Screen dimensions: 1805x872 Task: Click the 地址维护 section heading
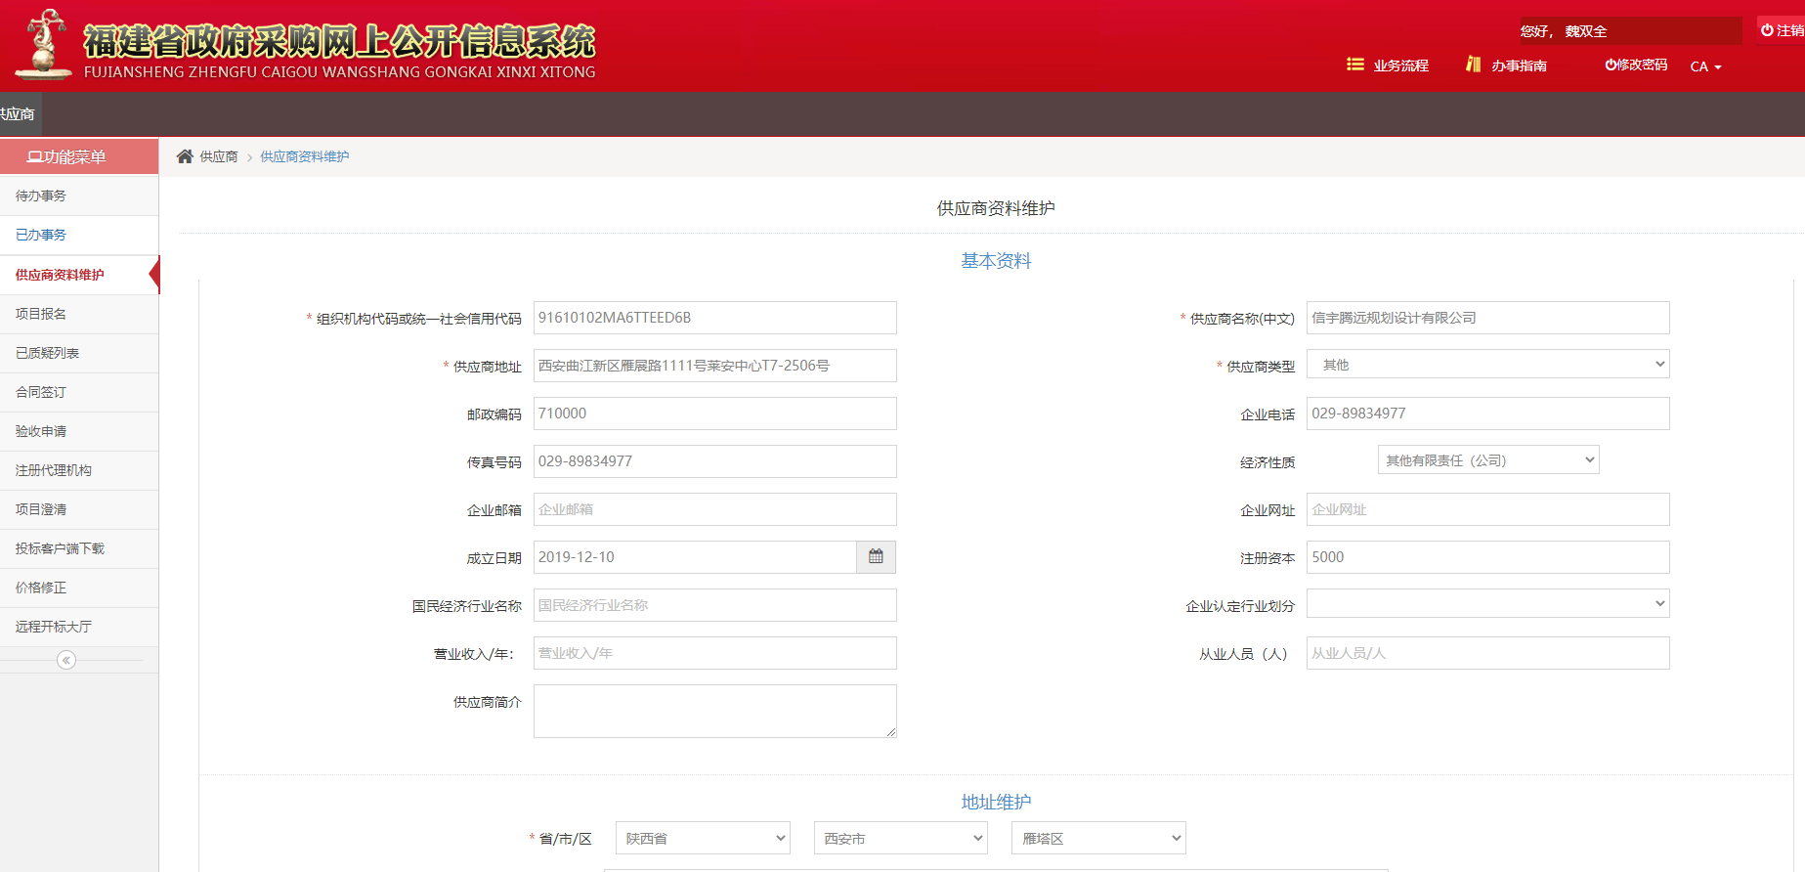[996, 802]
